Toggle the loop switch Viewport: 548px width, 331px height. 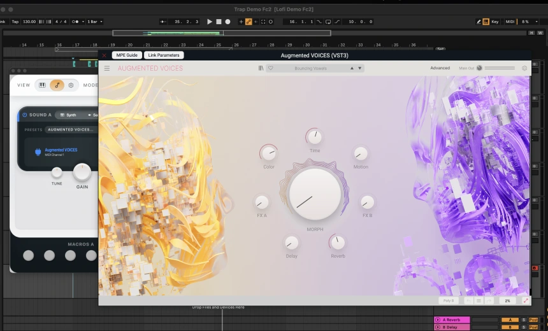coord(328,22)
